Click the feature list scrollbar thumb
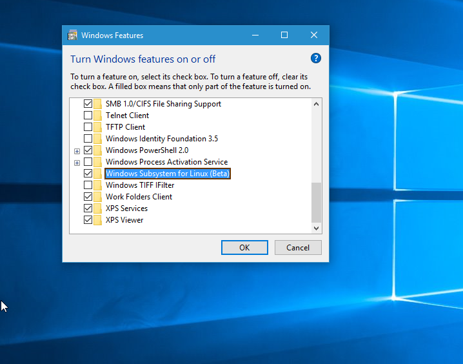The width and height of the screenshot is (463, 364). tap(316, 203)
